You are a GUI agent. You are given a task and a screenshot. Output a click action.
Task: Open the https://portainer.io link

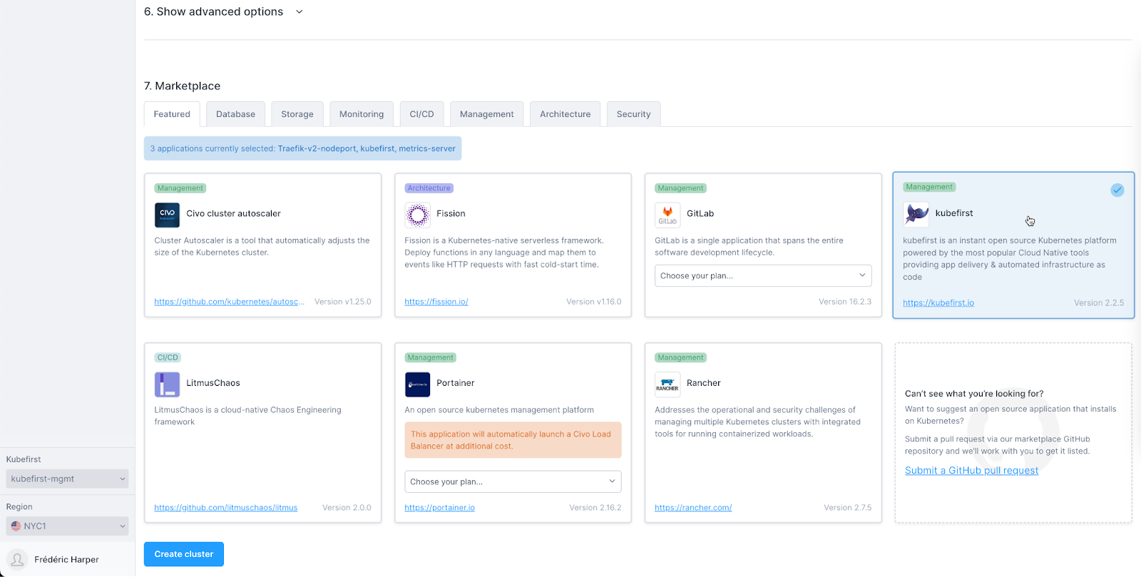point(439,508)
